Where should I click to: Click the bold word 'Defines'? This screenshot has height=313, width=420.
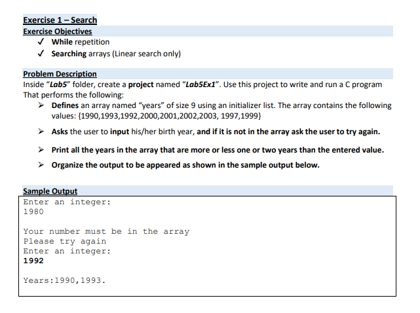pos(65,105)
